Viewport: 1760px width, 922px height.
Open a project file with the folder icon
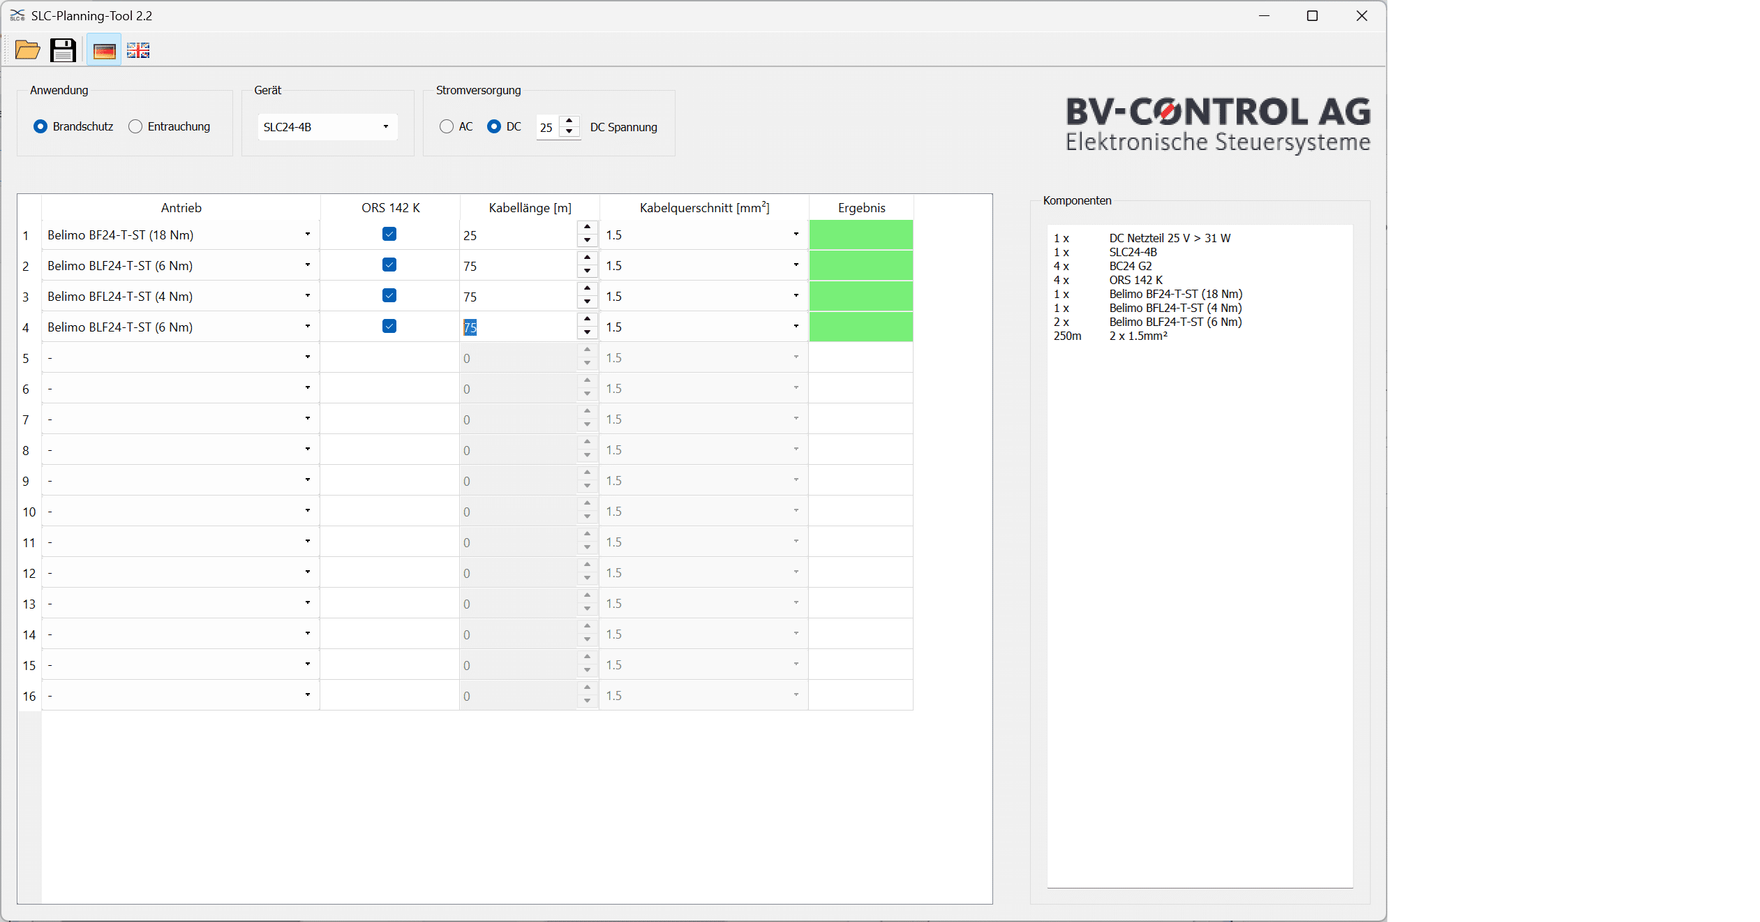[27, 50]
